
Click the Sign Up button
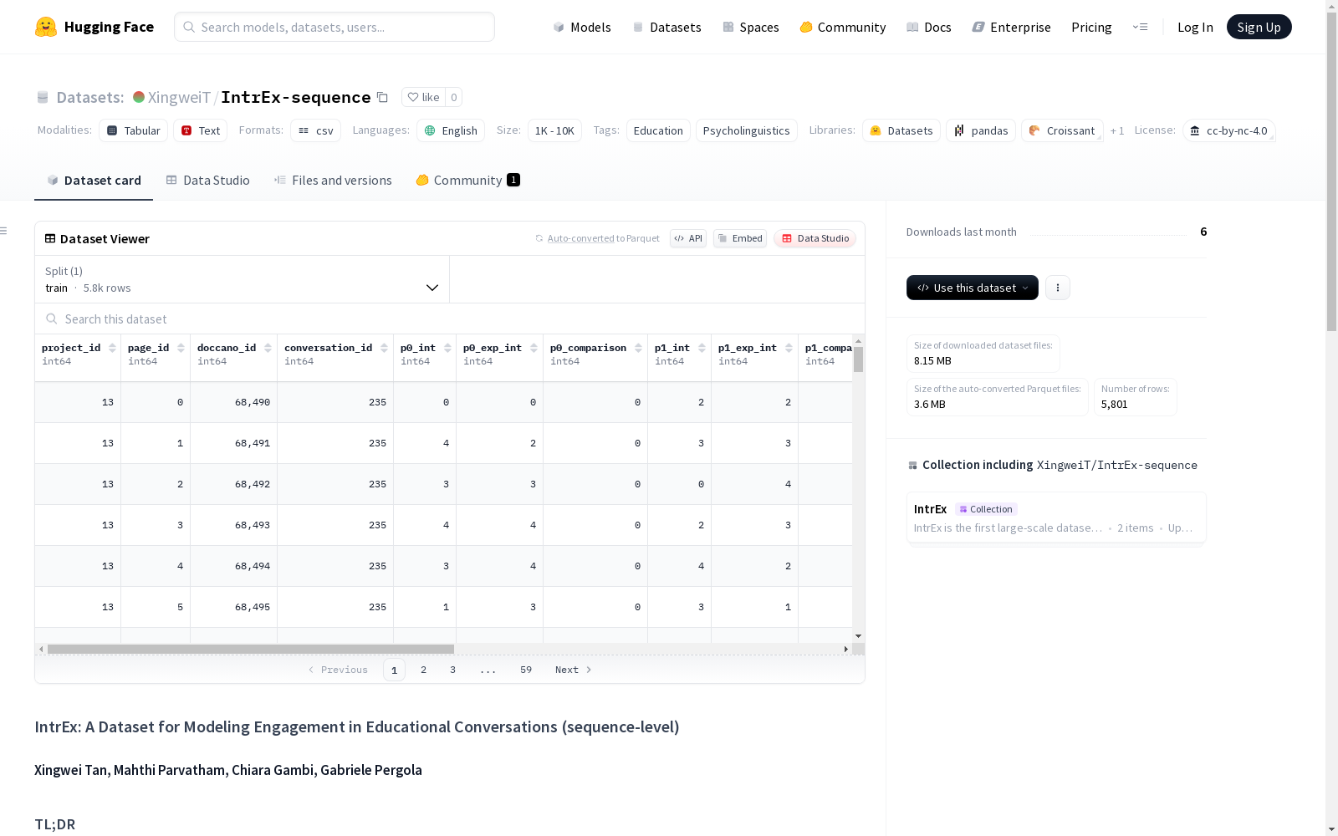click(x=1259, y=27)
